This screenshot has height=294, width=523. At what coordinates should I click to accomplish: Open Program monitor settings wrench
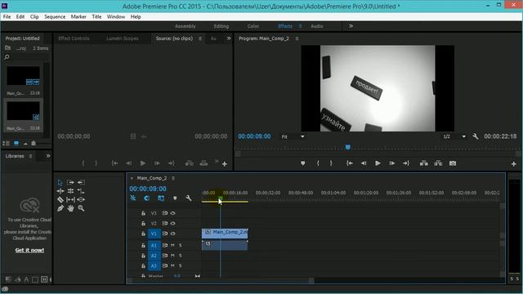tap(476, 136)
